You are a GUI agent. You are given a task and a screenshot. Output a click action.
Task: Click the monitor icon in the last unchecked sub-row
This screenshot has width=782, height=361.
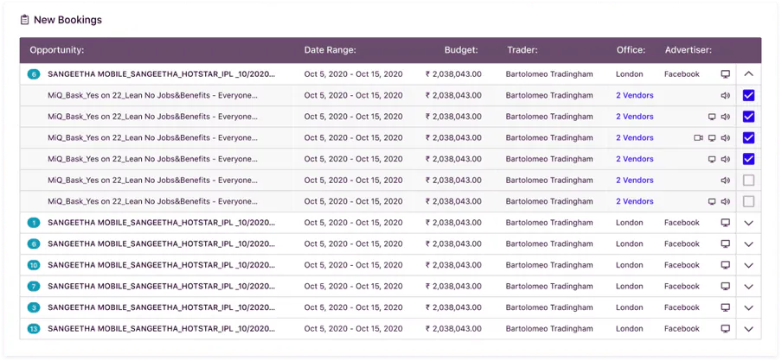(712, 202)
